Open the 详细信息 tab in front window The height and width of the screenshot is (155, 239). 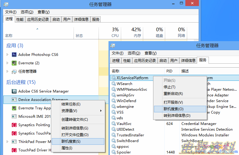188,60
